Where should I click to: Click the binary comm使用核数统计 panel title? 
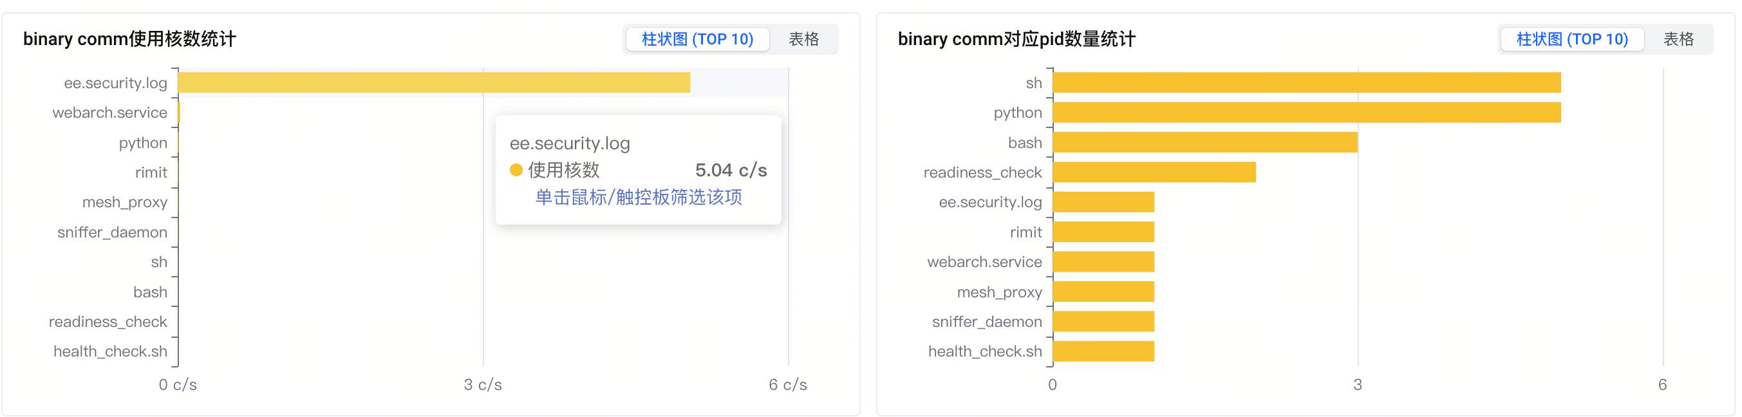tap(129, 39)
